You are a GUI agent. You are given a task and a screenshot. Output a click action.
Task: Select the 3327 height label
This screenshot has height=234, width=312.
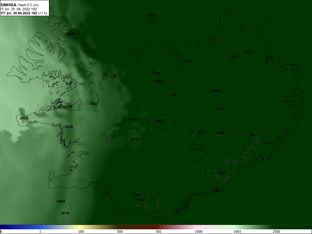(174, 95)
